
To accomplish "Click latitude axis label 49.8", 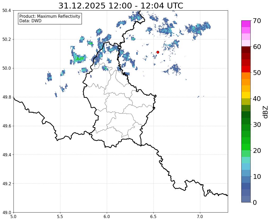I will [x=7, y=97].
